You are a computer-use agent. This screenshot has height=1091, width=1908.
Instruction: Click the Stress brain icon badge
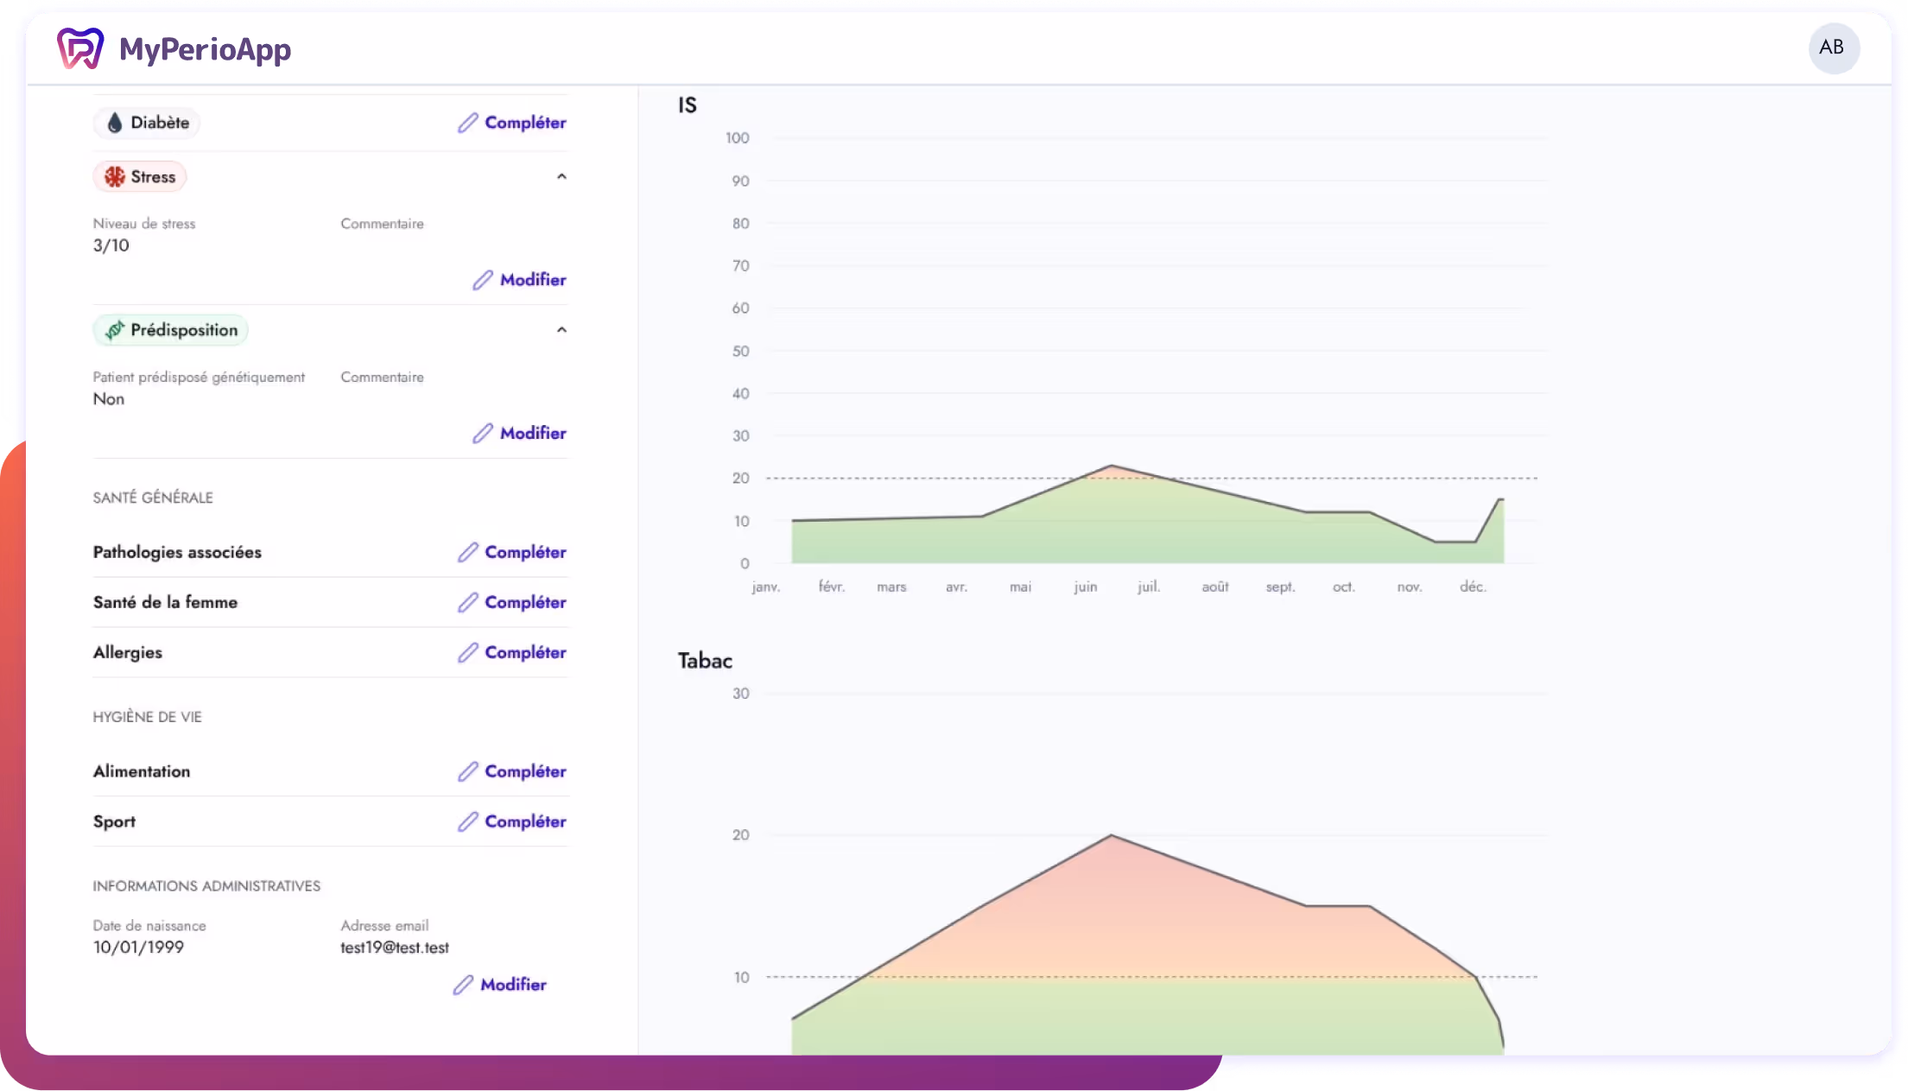tap(115, 177)
